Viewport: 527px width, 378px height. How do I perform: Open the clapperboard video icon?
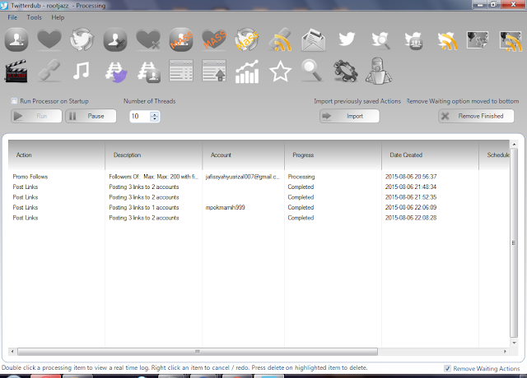[16, 71]
